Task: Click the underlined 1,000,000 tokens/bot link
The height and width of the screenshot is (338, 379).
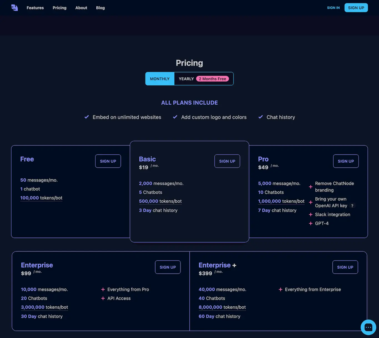Action: 281,201
